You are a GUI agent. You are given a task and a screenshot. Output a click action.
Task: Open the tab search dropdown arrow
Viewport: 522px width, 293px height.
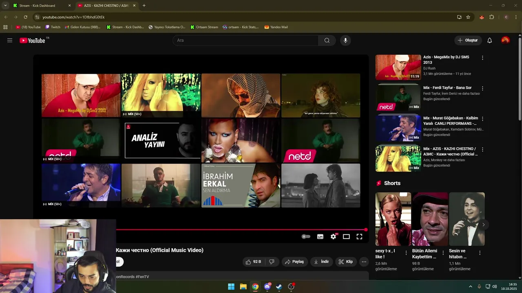click(5, 6)
